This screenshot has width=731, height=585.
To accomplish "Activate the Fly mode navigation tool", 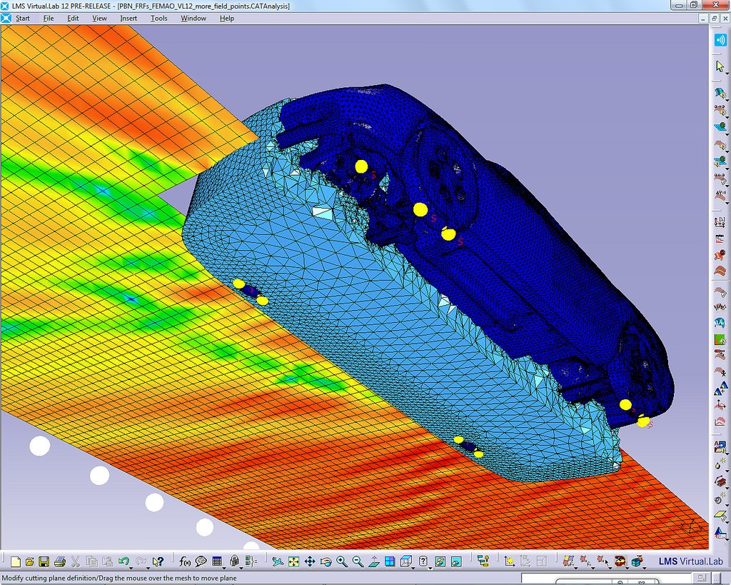I will (x=278, y=561).
